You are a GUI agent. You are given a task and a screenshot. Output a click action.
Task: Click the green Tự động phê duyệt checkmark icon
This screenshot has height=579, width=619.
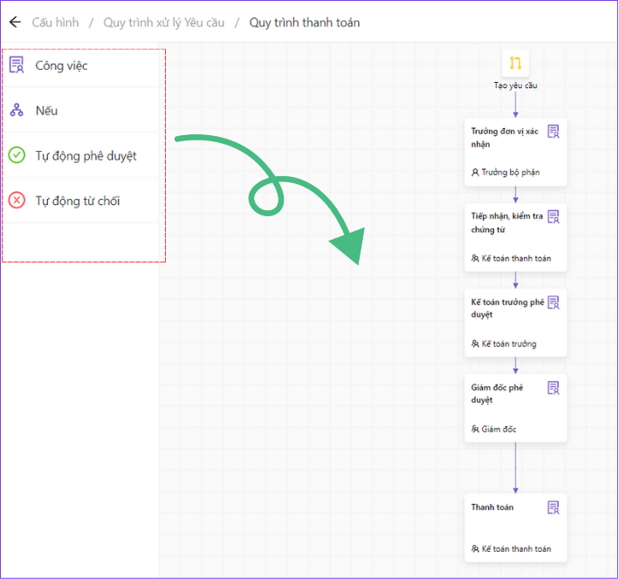click(17, 155)
